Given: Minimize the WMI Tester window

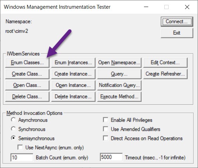Looking at the screenshot, I should coord(146,7).
